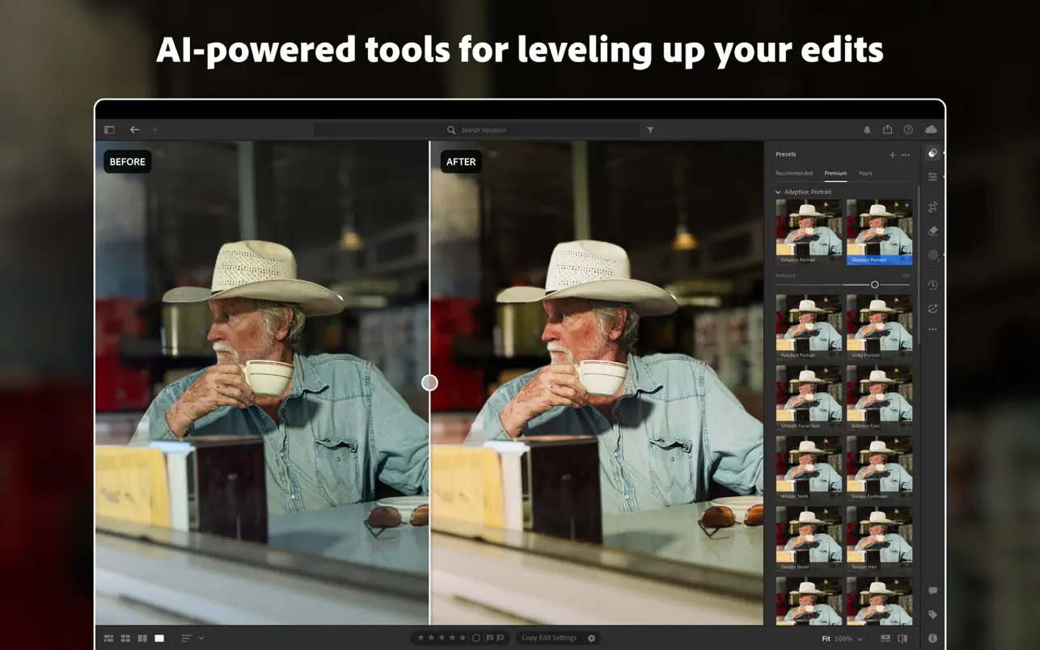This screenshot has height=650, width=1040.
Task: Open the Masking tool
Action: [x=932, y=255]
